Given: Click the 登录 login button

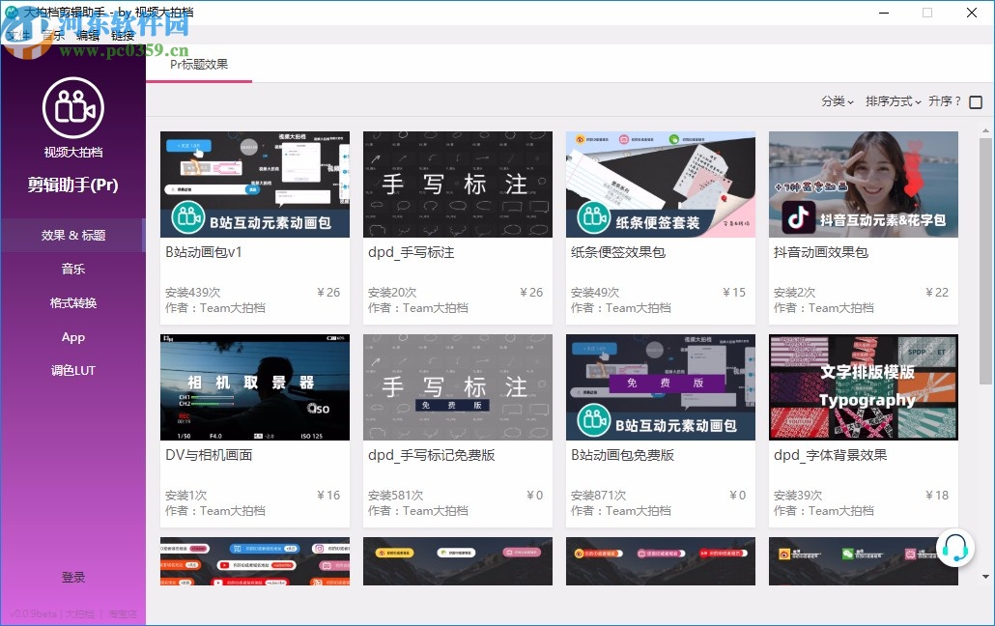Looking at the screenshot, I should (72, 577).
